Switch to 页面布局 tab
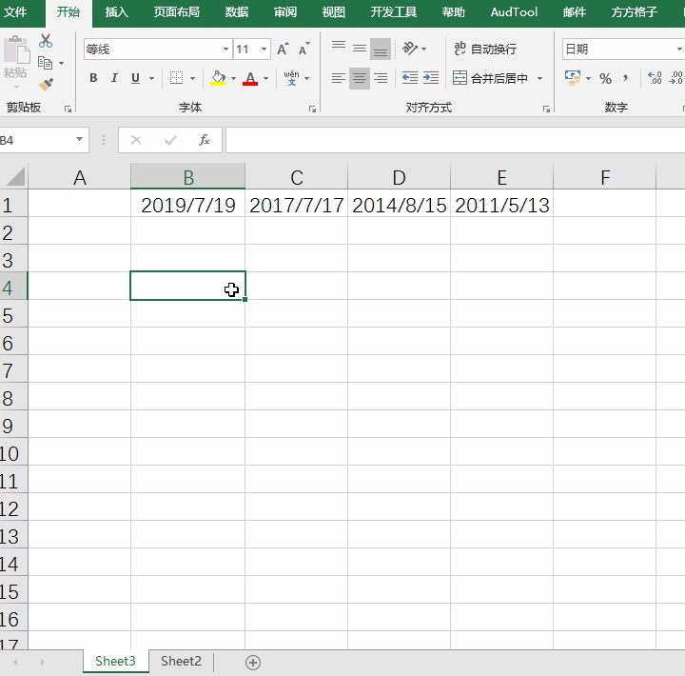This screenshot has width=685, height=676. pos(177,12)
